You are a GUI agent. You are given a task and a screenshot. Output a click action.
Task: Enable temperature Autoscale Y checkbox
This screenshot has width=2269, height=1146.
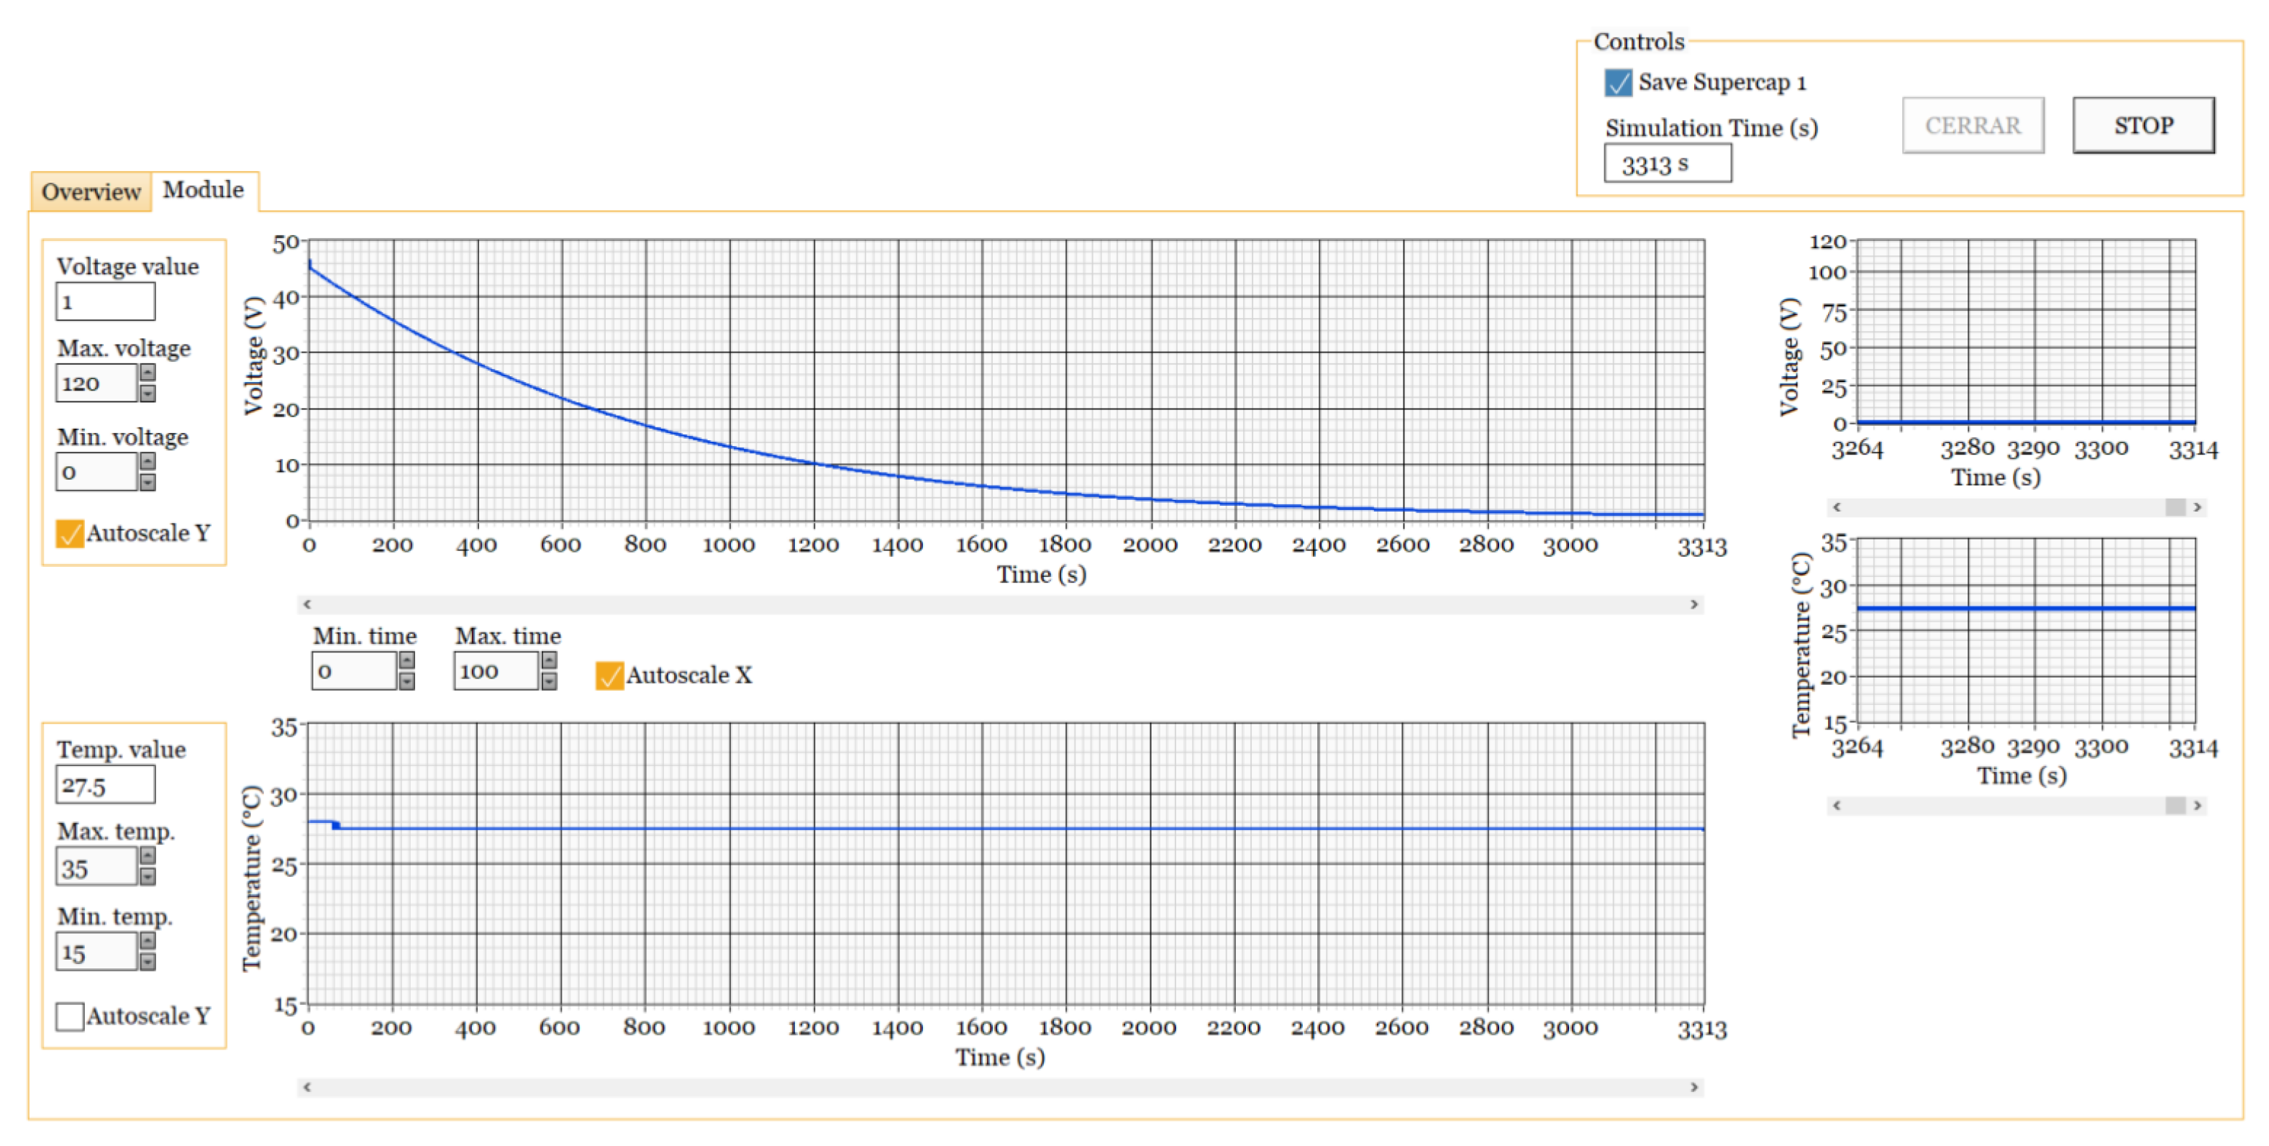(x=70, y=1016)
